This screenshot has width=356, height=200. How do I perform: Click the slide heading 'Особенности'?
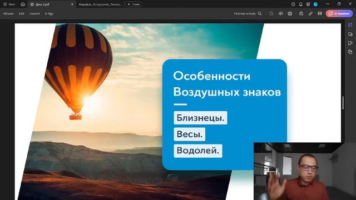point(211,76)
